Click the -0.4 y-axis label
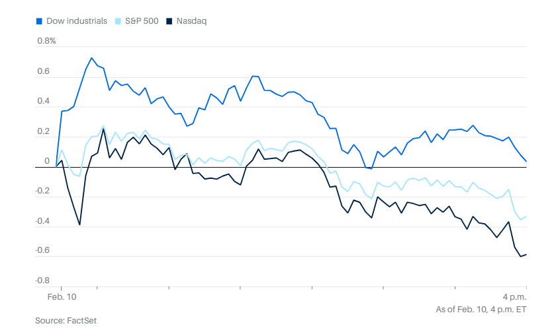The image size is (556, 334). point(42,220)
